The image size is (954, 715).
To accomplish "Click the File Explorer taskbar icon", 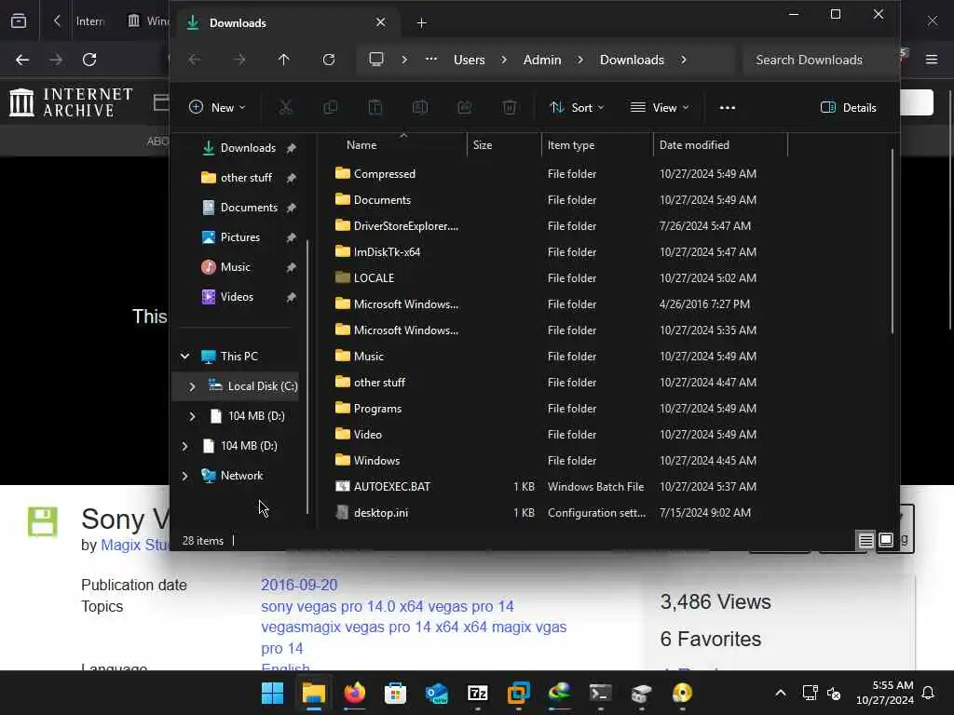I will click(x=314, y=693).
